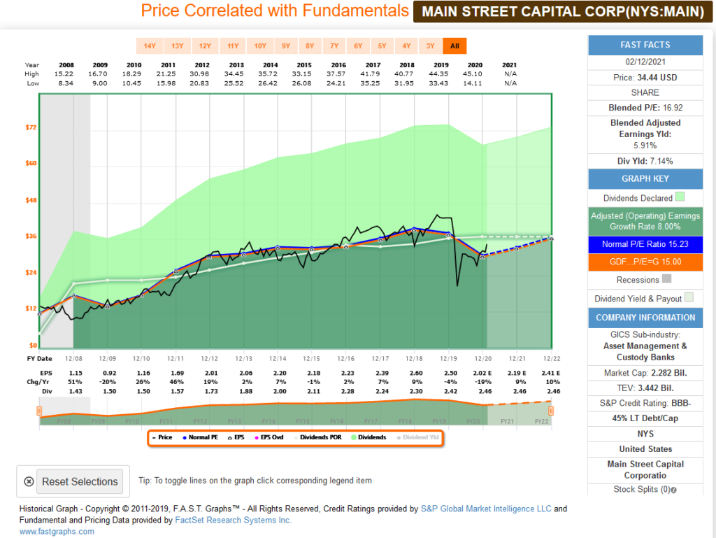
Task: Click the circled X reset icon
Action: point(29,481)
